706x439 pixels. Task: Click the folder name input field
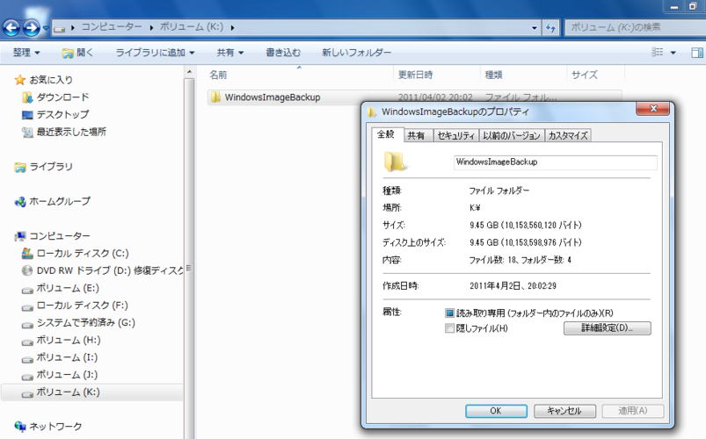click(555, 162)
